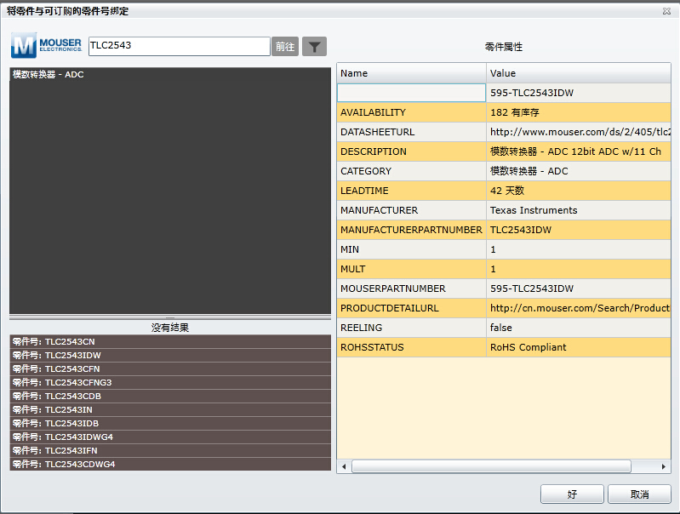Image resolution: width=680 pixels, height=514 pixels.
Task: Select part TLC2543IDB in the results
Action: 170,423
